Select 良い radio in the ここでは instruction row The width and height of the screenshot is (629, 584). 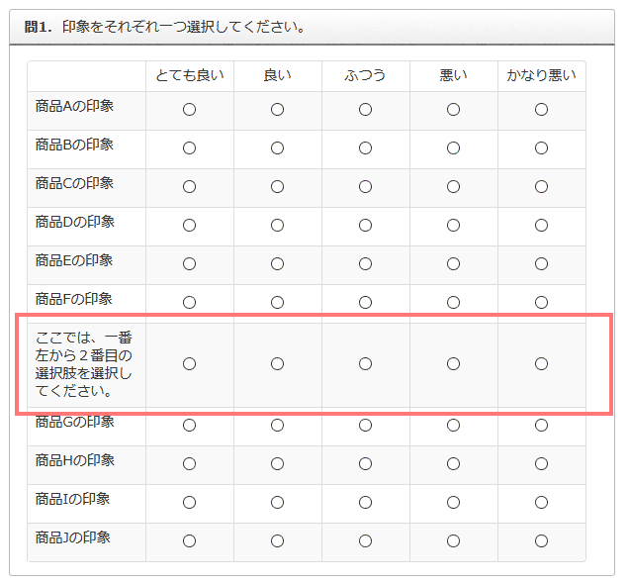point(277,364)
